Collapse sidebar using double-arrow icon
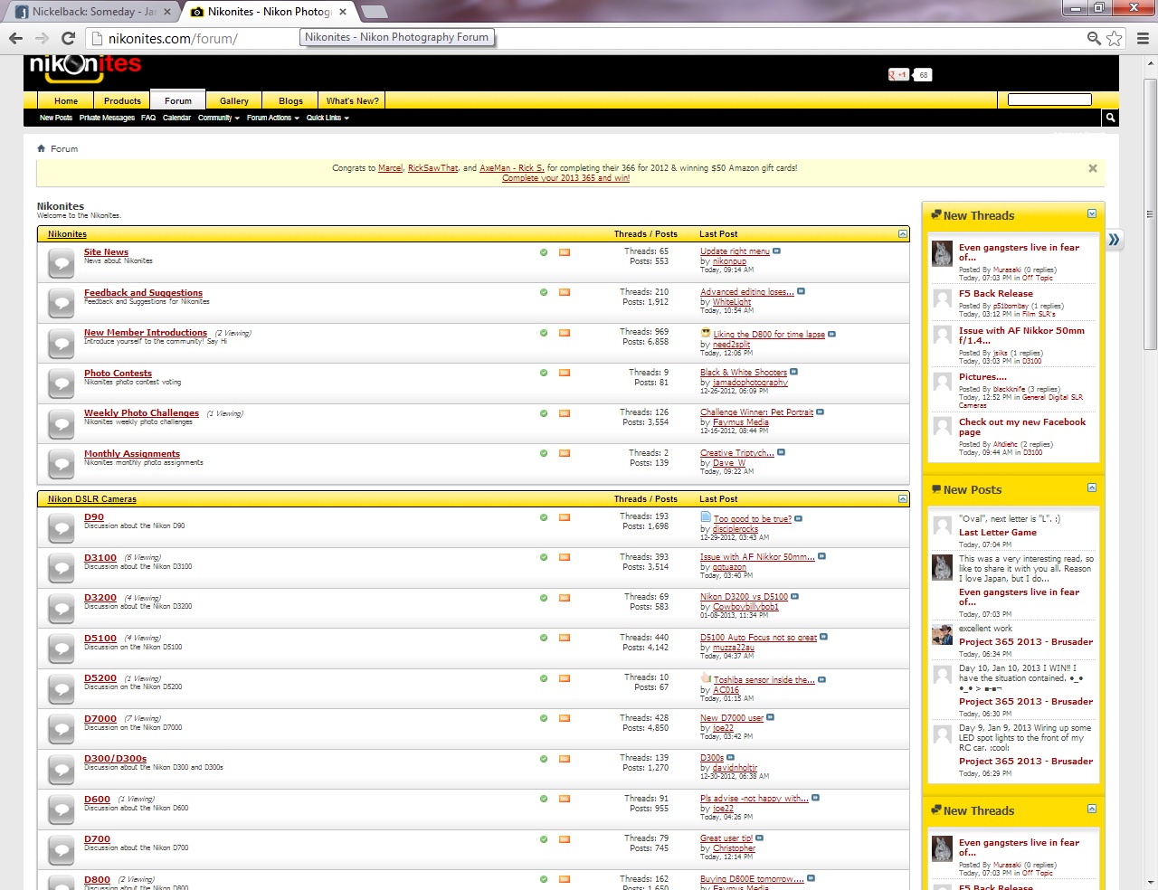 [1115, 240]
